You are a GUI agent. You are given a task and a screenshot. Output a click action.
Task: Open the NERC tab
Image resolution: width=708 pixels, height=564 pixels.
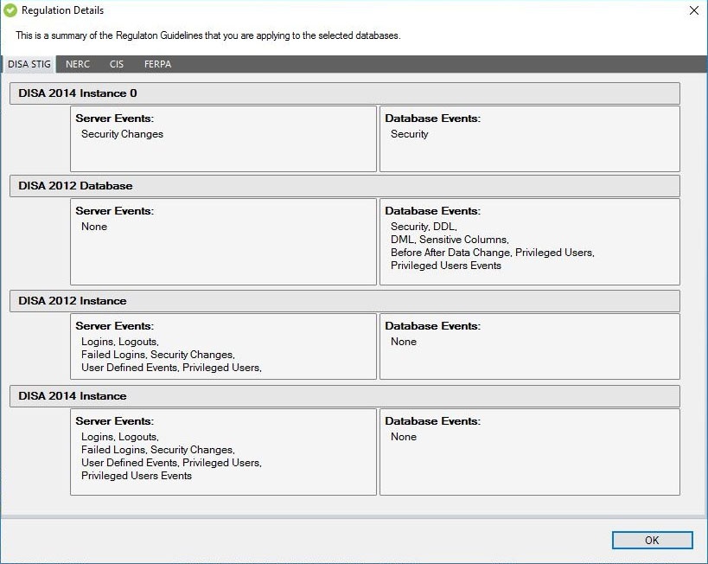pos(78,64)
